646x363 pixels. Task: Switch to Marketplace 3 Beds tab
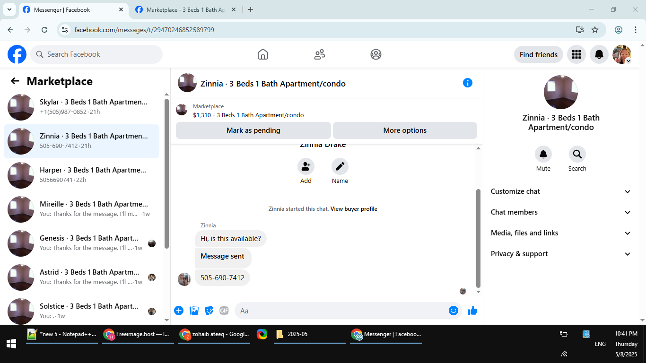(x=186, y=9)
